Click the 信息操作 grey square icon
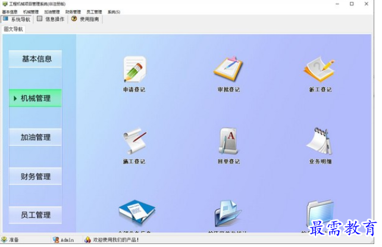Viewport: 382px width, 247px height. pos(39,19)
